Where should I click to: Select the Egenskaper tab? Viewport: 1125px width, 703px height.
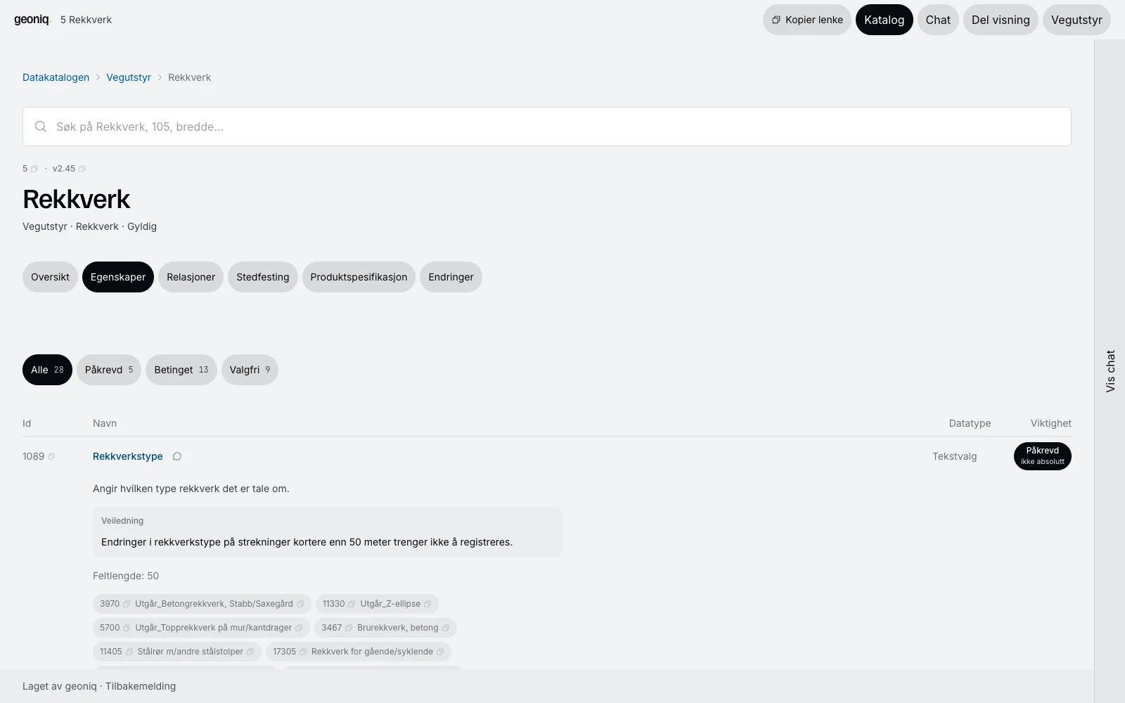click(118, 277)
